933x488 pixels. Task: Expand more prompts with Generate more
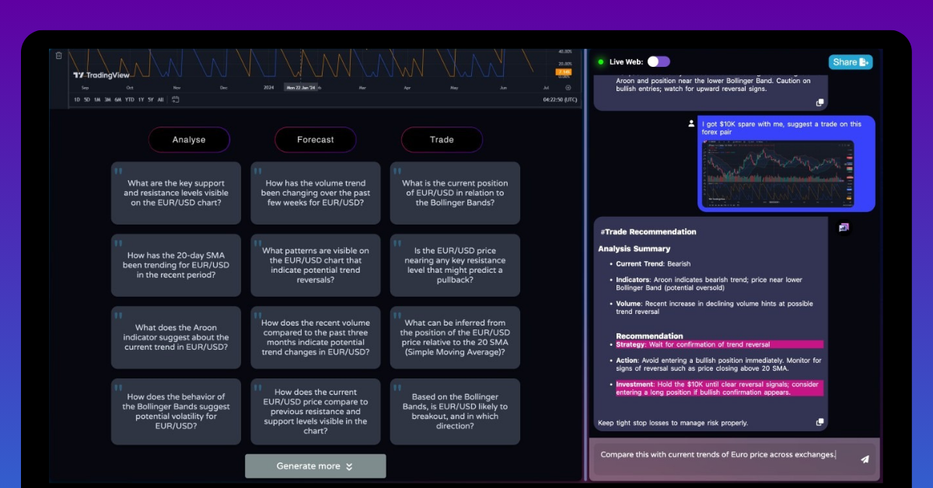pos(315,466)
